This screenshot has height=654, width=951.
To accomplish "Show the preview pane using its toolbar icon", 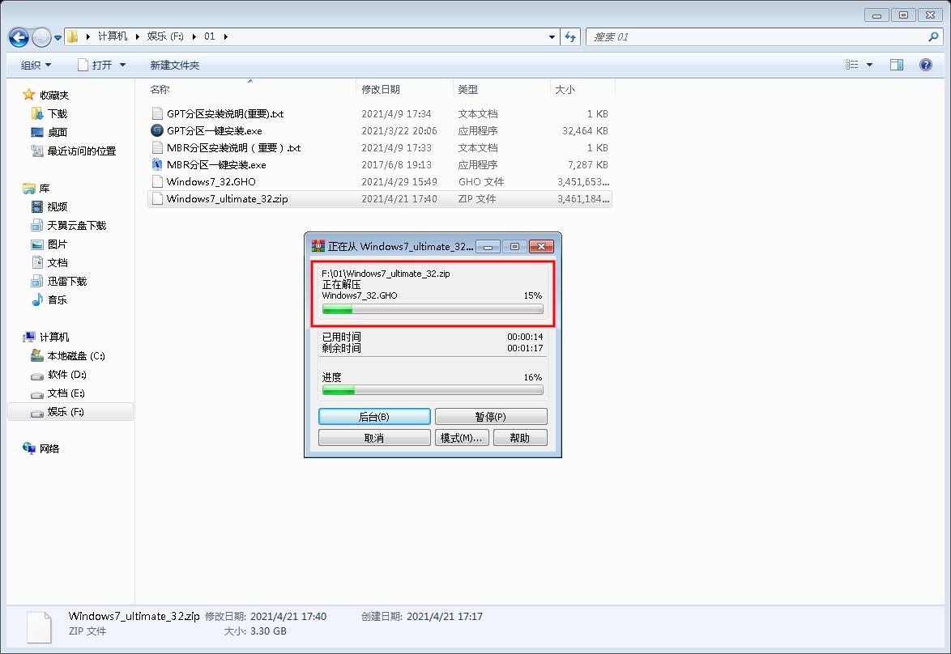I will [x=897, y=63].
